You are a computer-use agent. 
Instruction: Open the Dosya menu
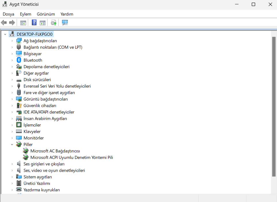click(x=9, y=14)
